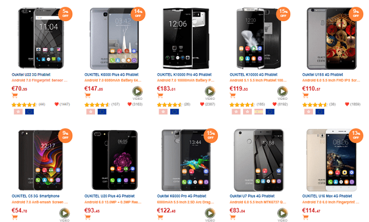Image resolution: width=369 pixels, height=222 pixels.
Task: Open OUKITEL K10000 Pro 4G Phablet link
Action: [184, 75]
